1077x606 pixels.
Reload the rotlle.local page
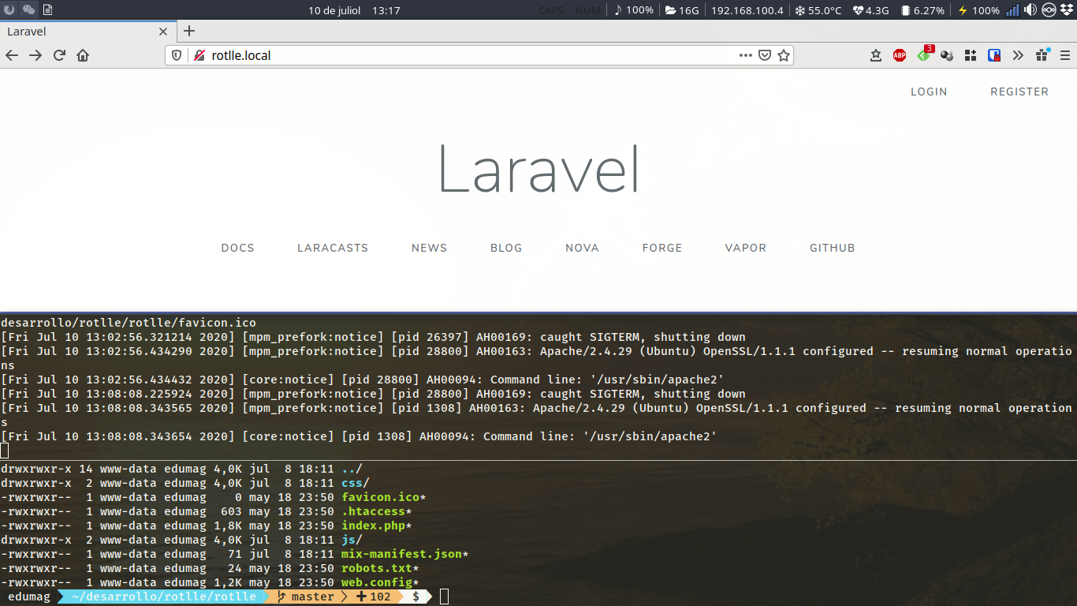click(x=59, y=55)
